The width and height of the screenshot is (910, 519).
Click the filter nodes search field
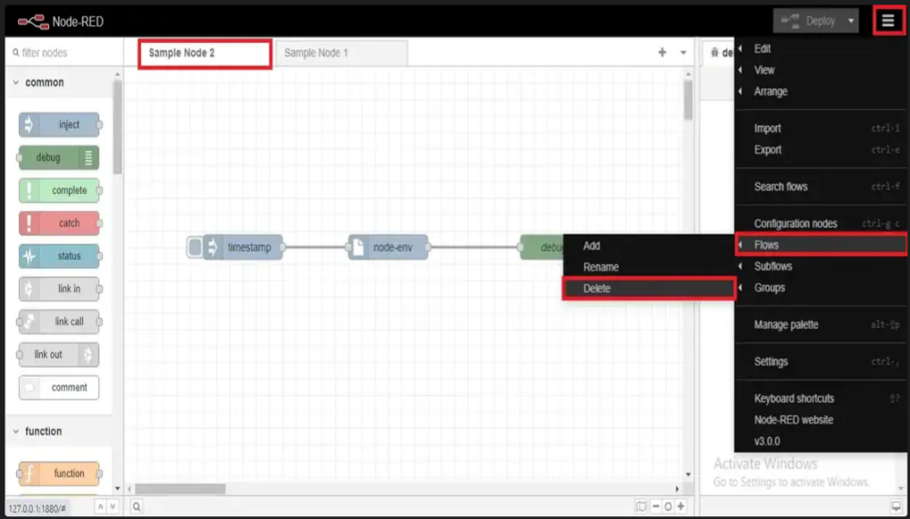tap(64, 53)
